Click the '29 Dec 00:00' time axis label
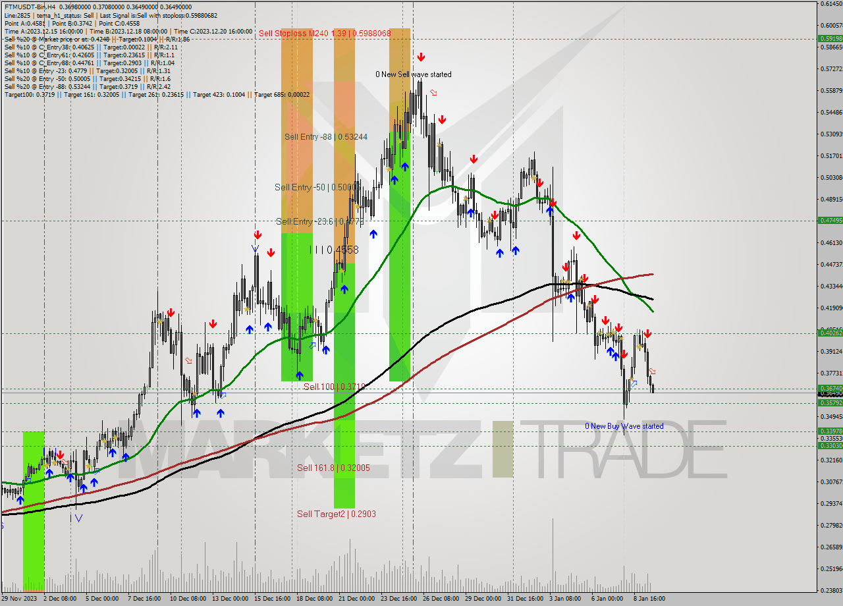Screen dimensions: 843x606 tap(483, 599)
